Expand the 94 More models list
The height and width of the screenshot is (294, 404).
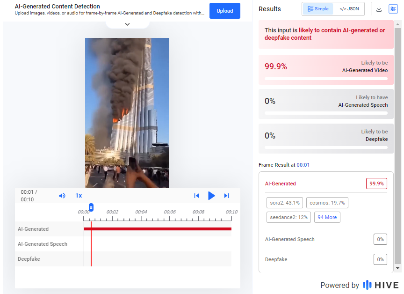[327, 217]
